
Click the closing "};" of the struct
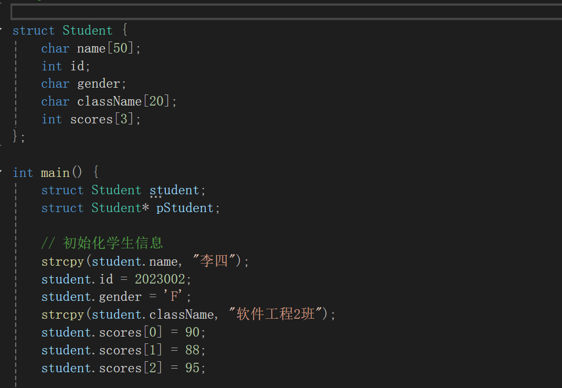19,137
